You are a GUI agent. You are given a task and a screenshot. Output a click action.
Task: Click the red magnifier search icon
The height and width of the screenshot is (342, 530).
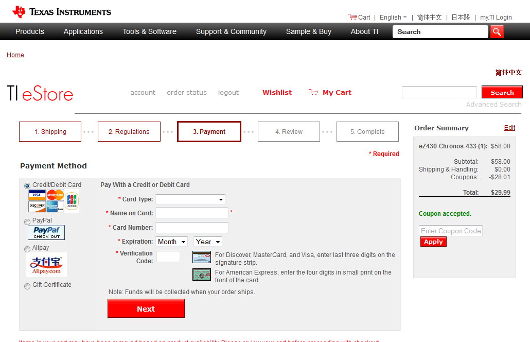[497, 32]
